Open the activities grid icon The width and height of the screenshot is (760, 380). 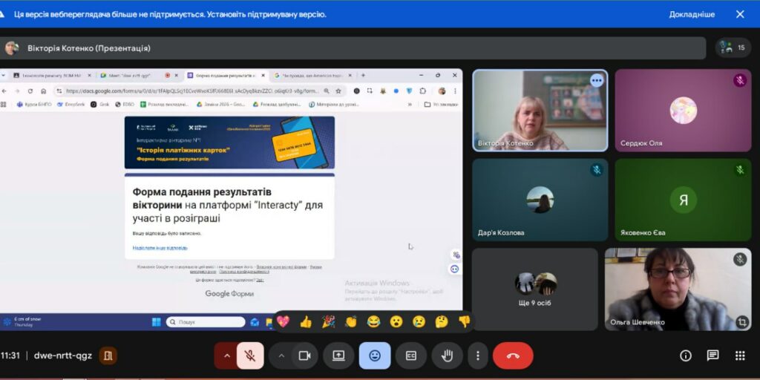pos(739,356)
